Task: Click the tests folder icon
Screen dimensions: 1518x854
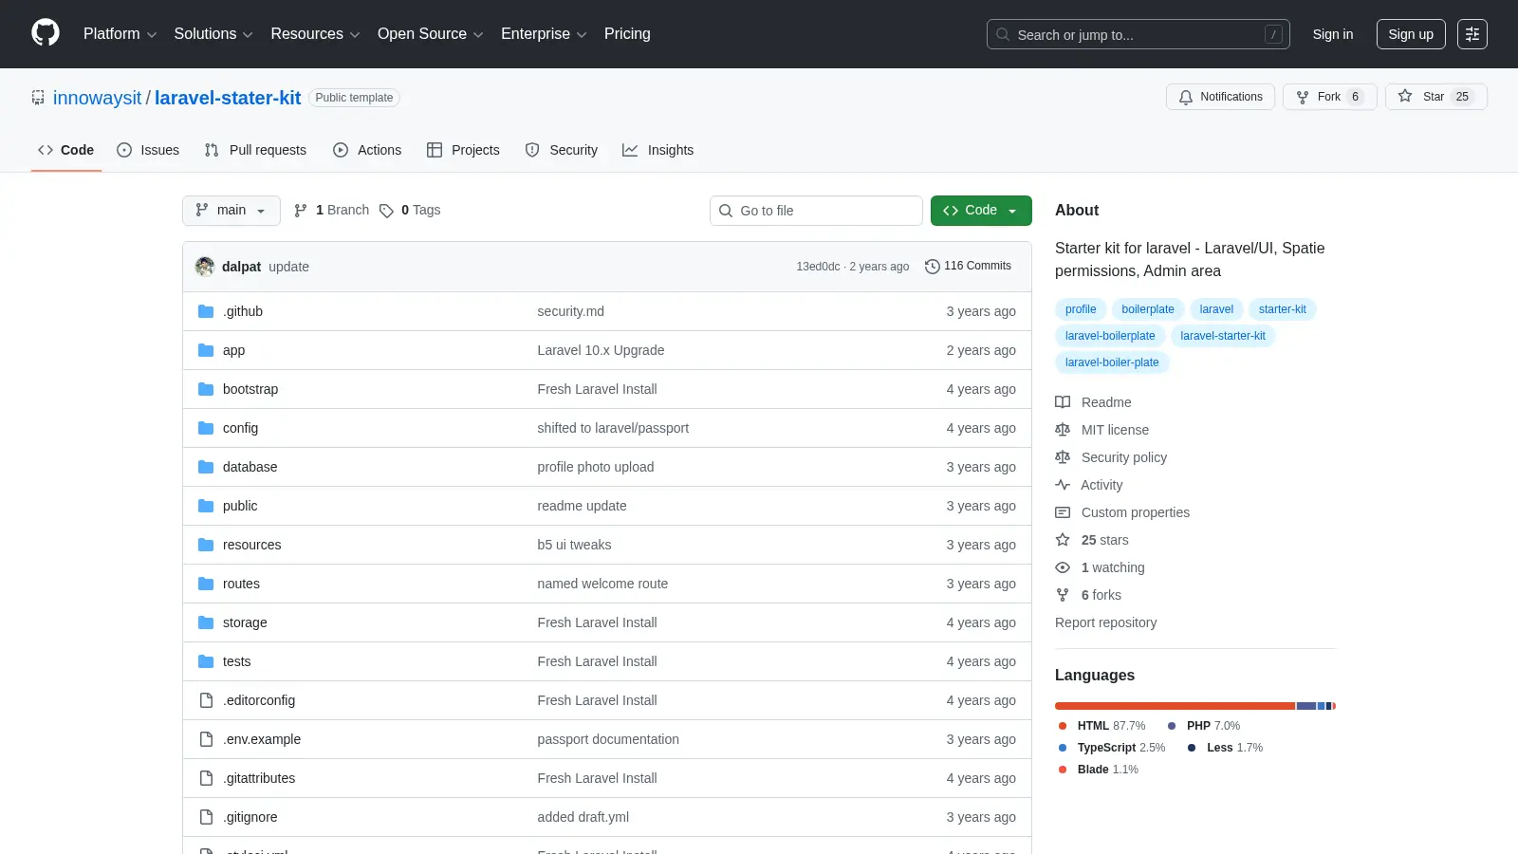Action: pos(206,661)
